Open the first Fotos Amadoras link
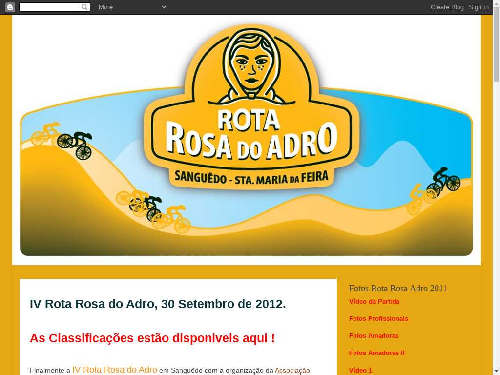 tap(374, 335)
